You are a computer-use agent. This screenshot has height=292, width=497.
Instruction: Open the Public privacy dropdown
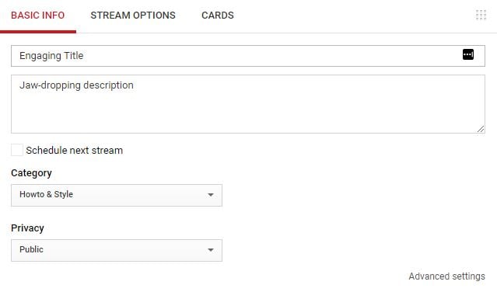[117, 250]
